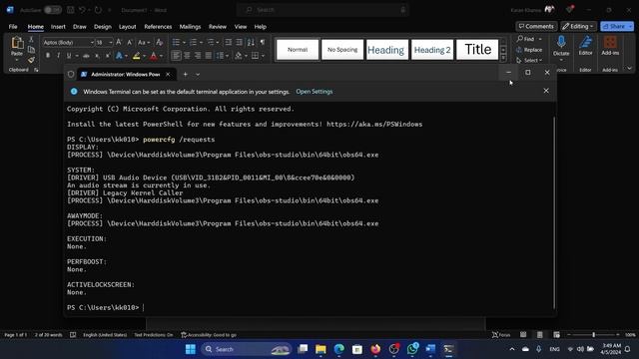Toggle Focus mode in status bar
The height and width of the screenshot is (359, 639).
point(501,335)
